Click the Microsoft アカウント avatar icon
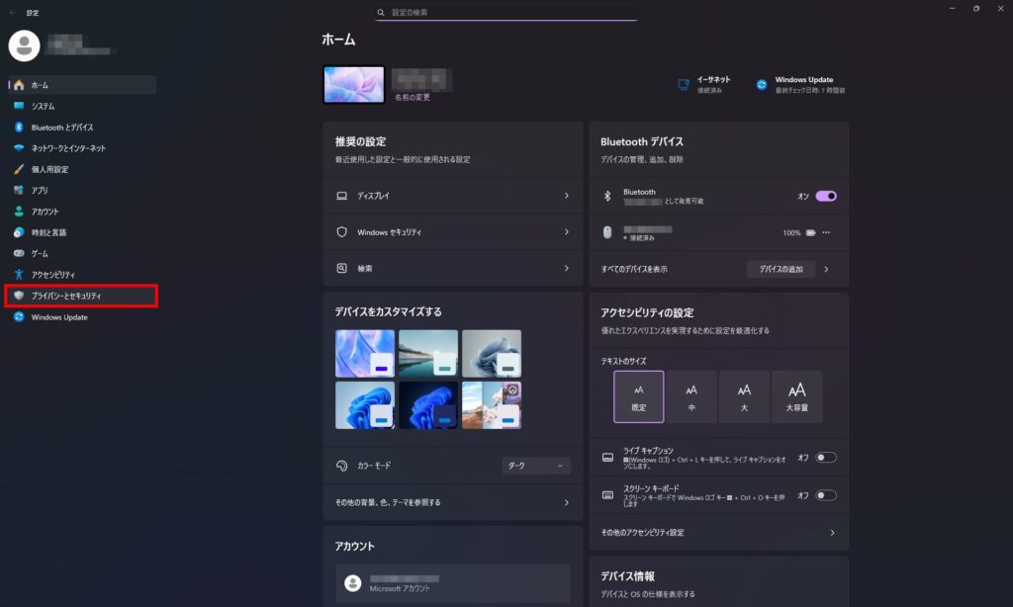 353,583
